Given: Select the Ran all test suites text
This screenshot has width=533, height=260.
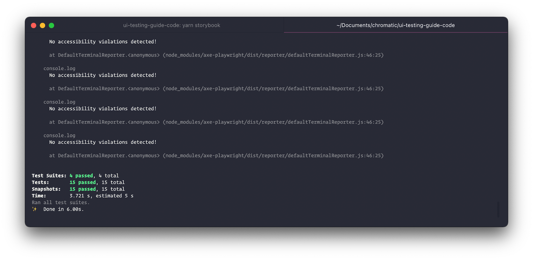Looking at the screenshot, I should pos(60,202).
